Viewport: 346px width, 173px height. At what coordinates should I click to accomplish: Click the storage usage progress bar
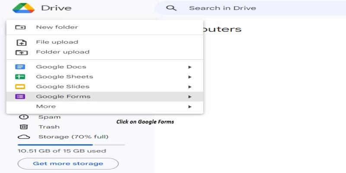(x=71, y=144)
